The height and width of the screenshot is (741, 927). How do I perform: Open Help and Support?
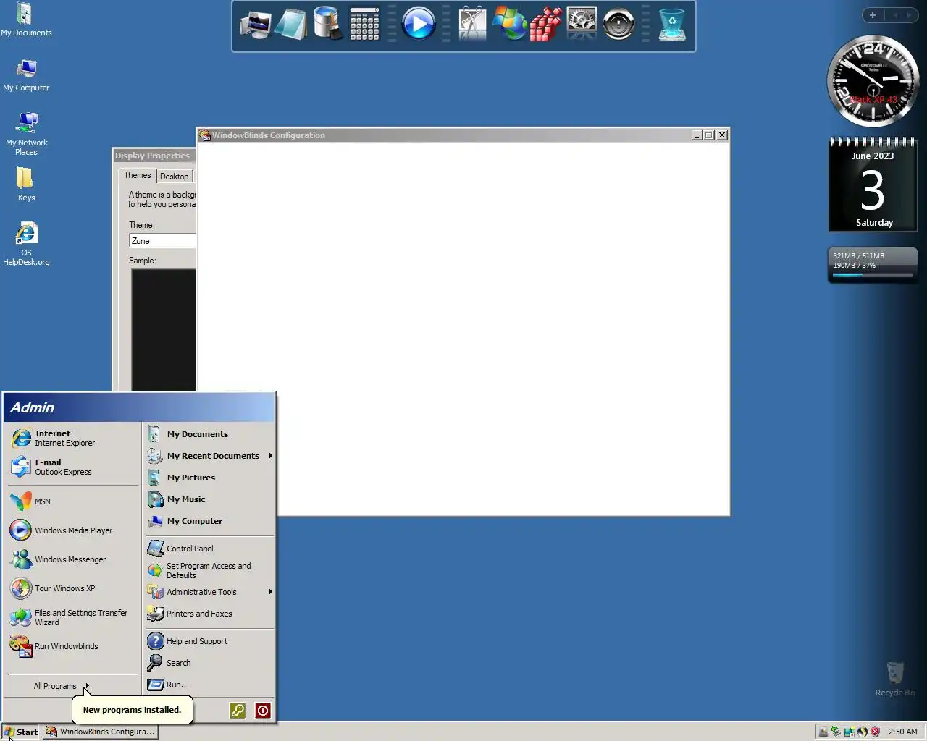coord(210,640)
